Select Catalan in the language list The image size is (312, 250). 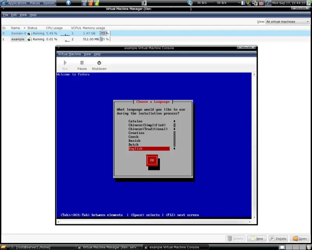(x=135, y=121)
